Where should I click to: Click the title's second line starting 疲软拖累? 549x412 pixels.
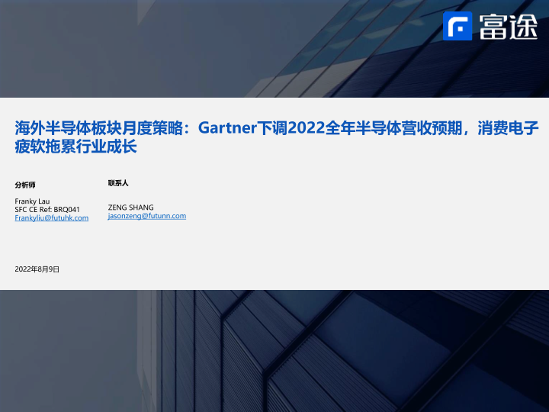(x=75, y=146)
